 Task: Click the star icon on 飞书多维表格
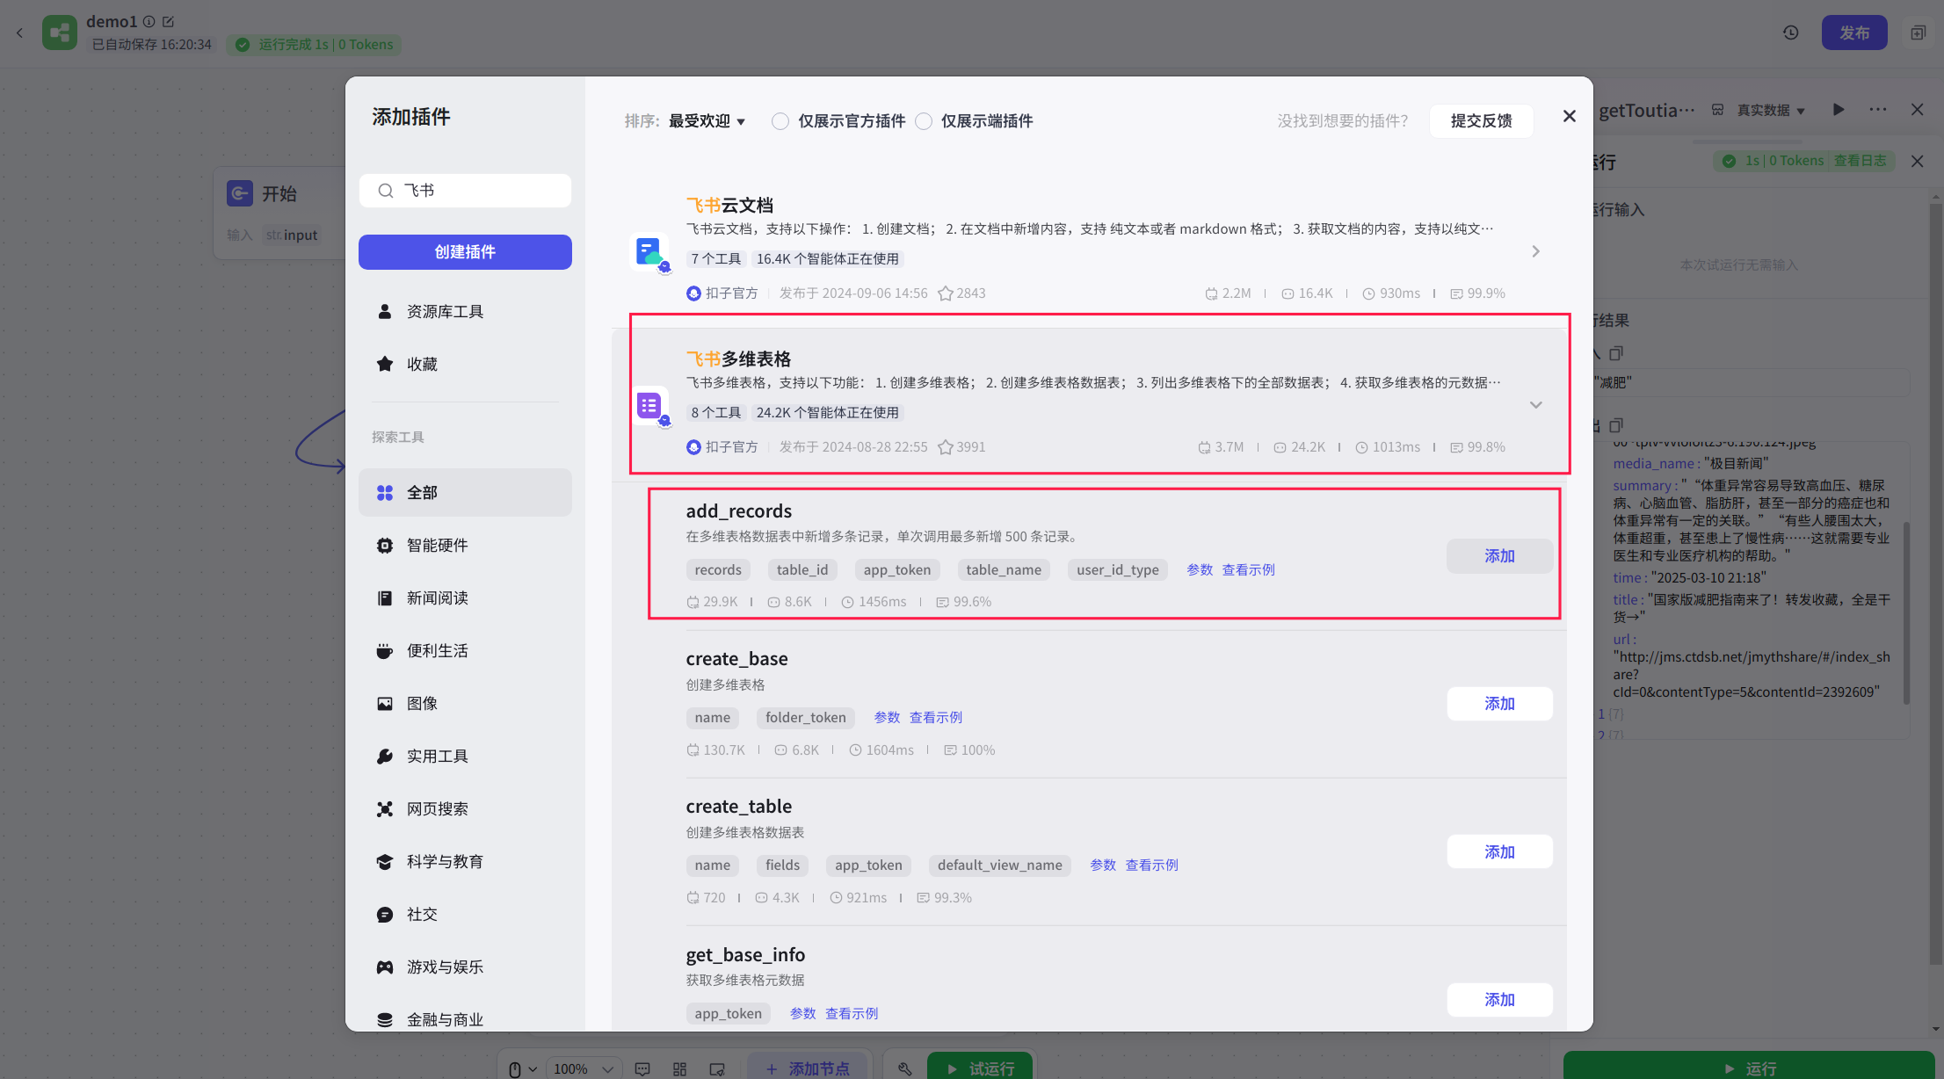946,447
